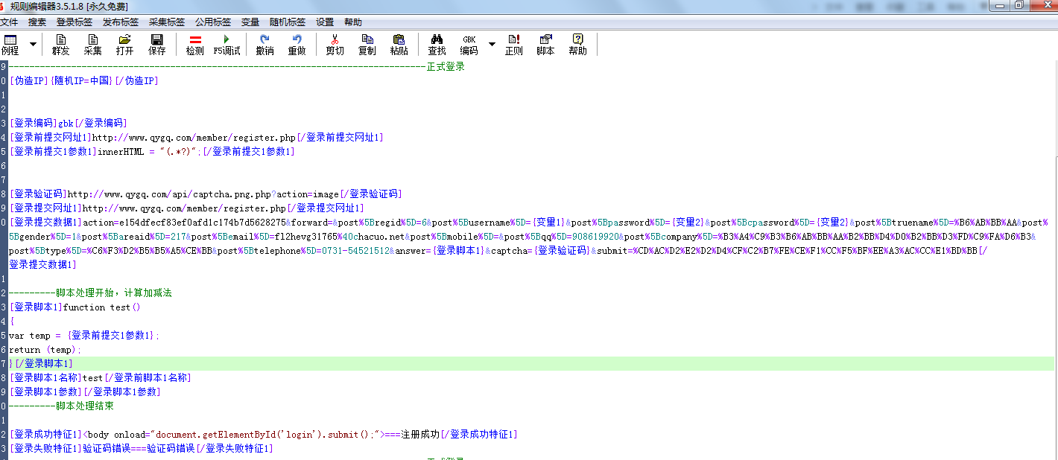
Task: Open the 查找 find tool
Action: click(437, 44)
